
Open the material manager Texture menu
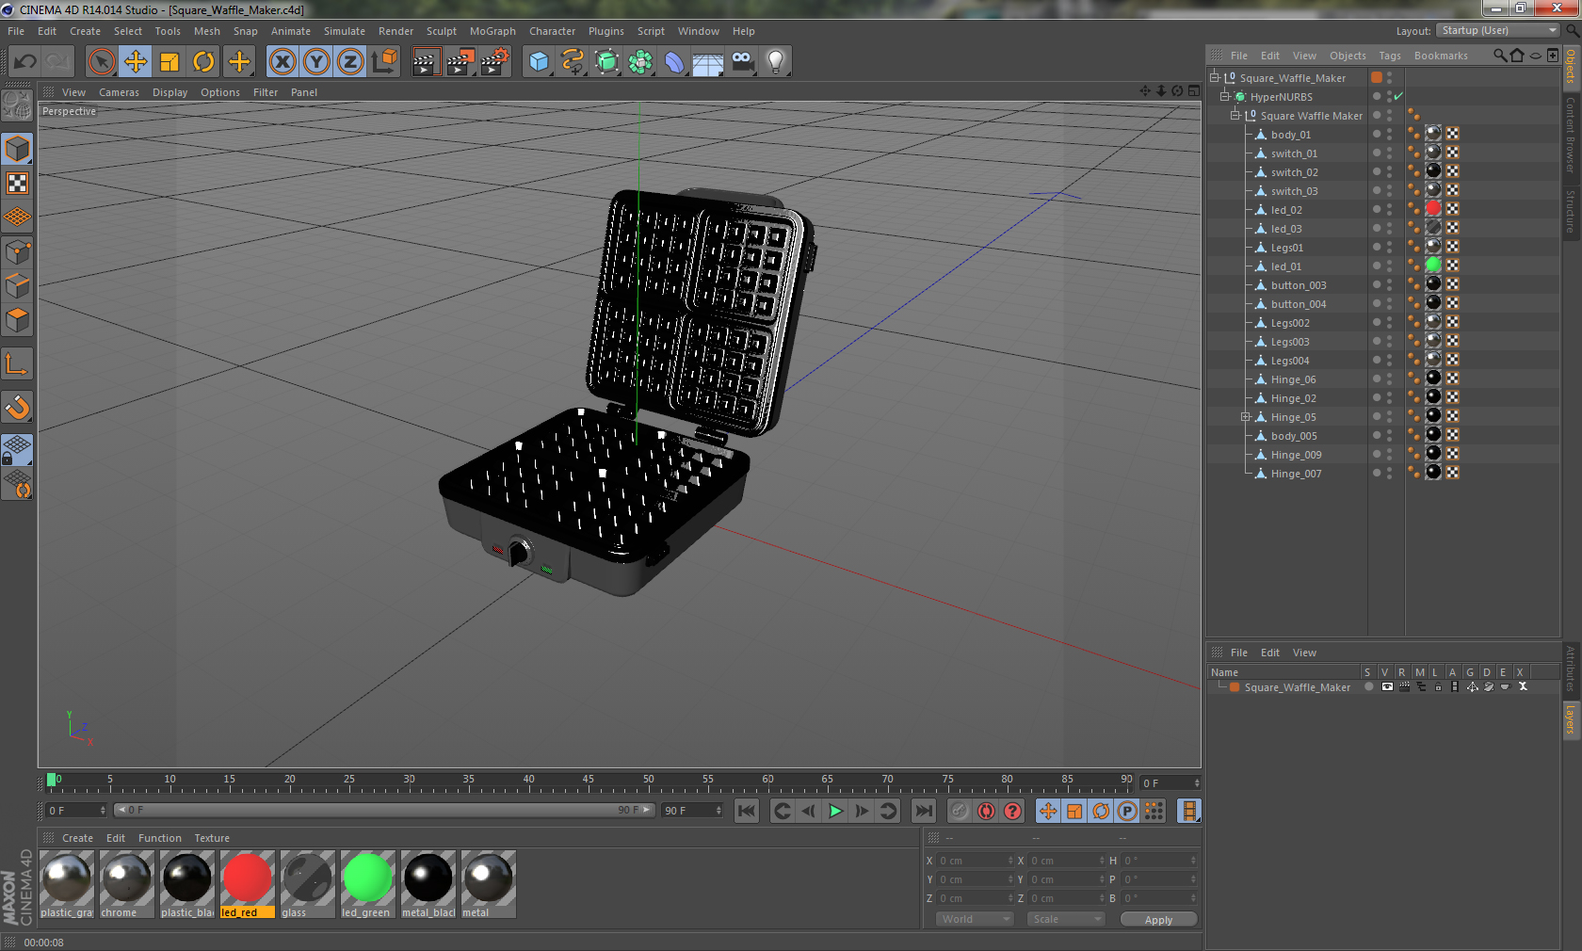click(x=212, y=838)
